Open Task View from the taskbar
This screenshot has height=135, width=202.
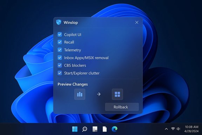pyautogui.click(x=95, y=129)
